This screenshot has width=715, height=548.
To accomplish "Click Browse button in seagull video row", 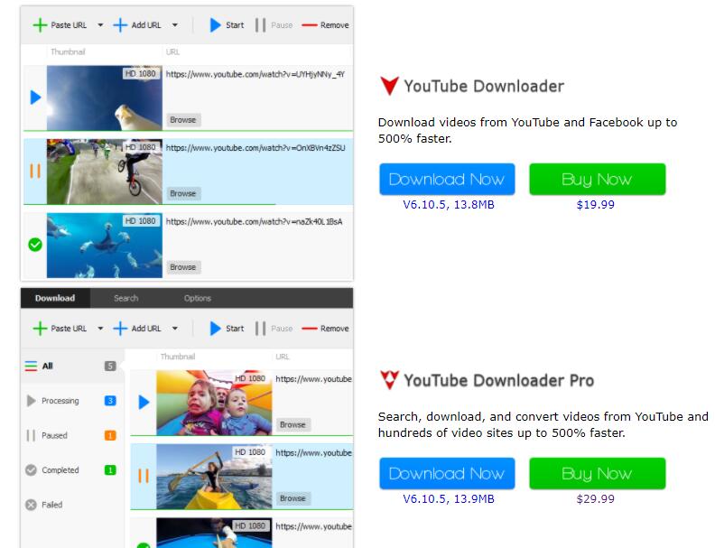I will click(x=183, y=120).
